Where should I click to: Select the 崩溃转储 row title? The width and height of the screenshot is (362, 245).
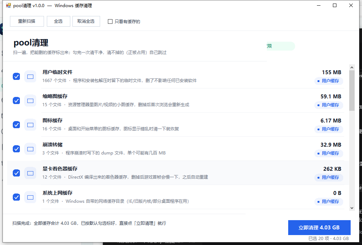click(53, 145)
